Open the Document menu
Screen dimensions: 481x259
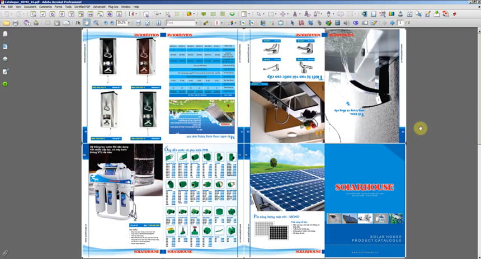point(30,7)
